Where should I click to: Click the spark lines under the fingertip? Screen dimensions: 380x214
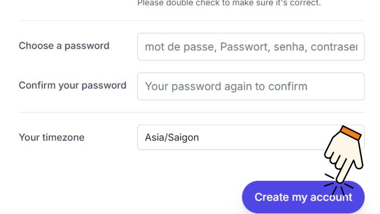(x=339, y=185)
